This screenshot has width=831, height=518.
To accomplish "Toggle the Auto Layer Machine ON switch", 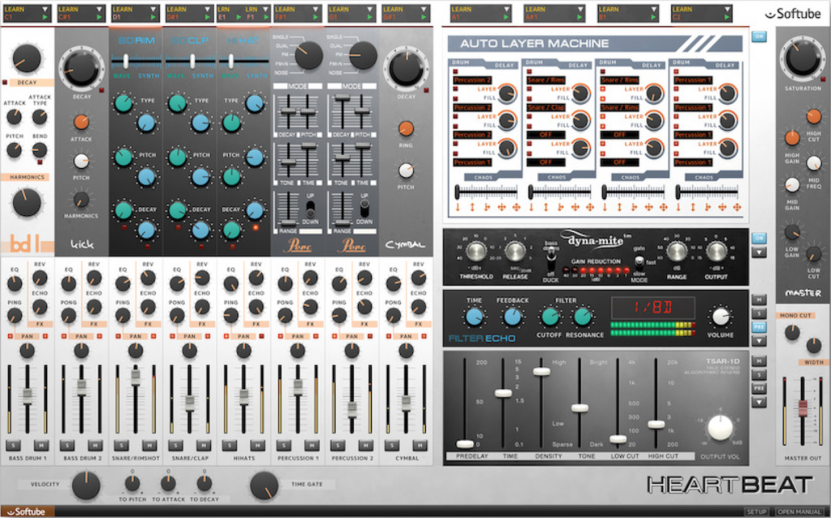I will click(x=759, y=37).
